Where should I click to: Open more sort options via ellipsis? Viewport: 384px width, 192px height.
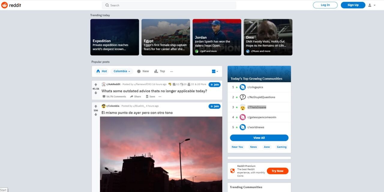[x=172, y=71]
